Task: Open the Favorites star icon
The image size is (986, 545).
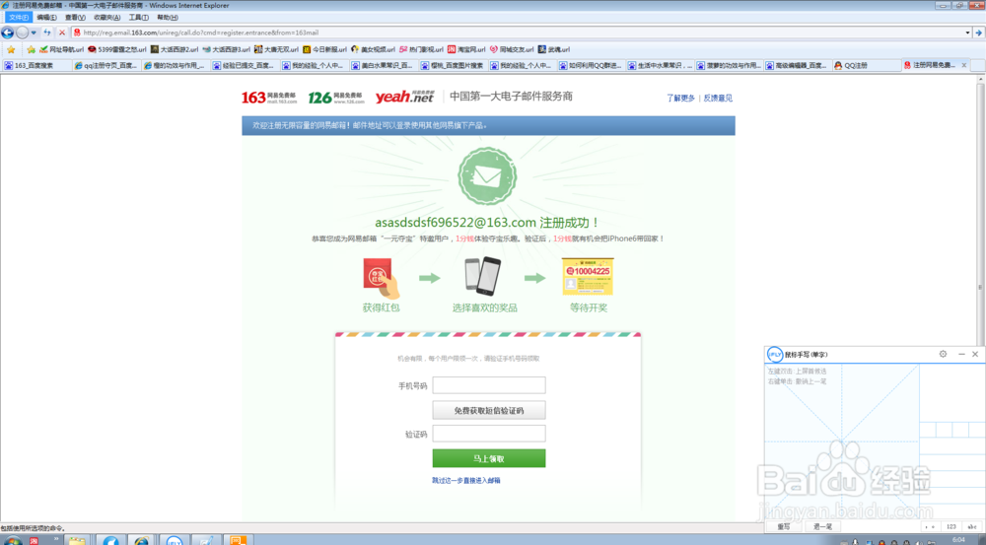Action: [x=11, y=49]
